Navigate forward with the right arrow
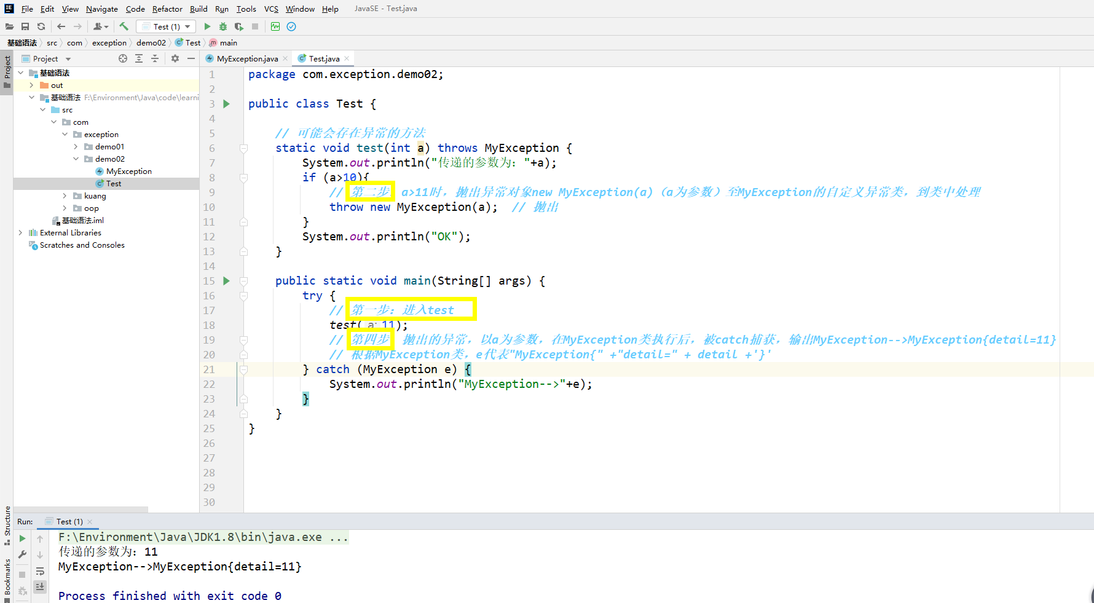Viewport: 1094px width, 603px height. pyautogui.click(x=77, y=26)
